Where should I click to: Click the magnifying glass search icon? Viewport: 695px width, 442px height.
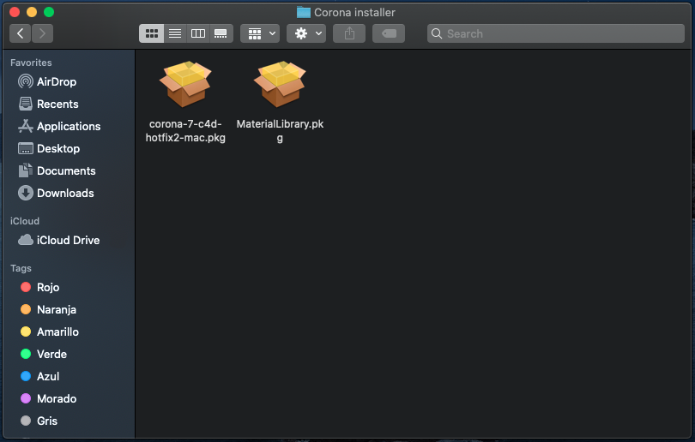click(x=437, y=33)
